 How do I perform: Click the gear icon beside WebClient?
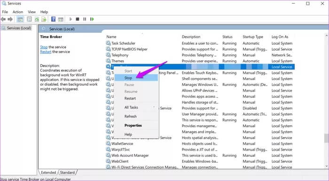[108, 161]
